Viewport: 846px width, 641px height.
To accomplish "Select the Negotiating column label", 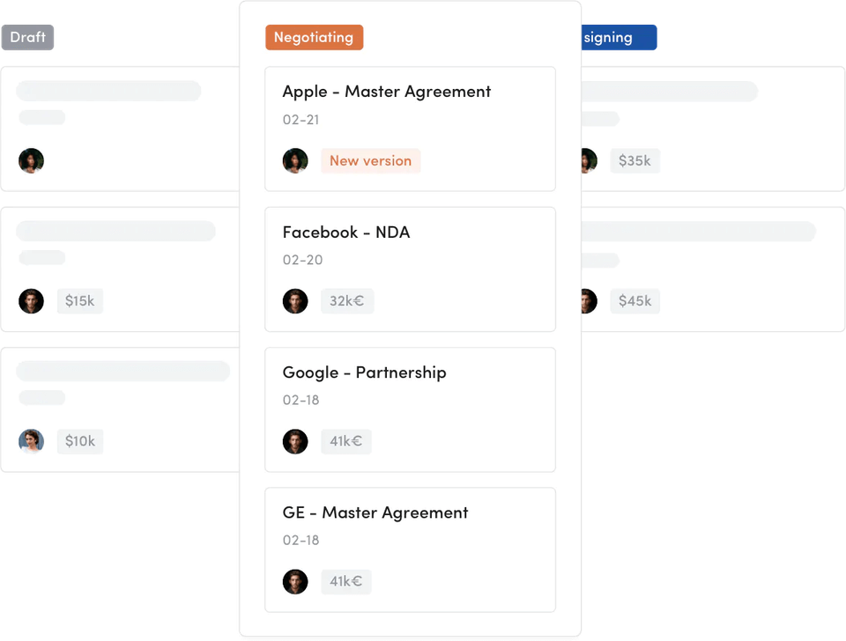I will click(x=314, y=38).
